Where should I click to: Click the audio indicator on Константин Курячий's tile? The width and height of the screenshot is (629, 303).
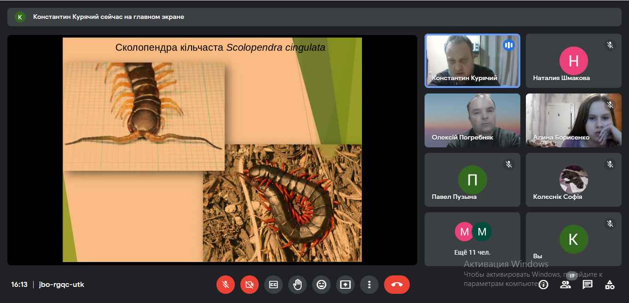[x=509, y=45]
